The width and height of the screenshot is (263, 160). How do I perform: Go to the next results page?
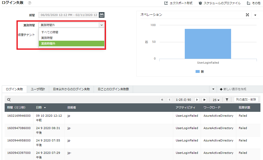point(197,100)
